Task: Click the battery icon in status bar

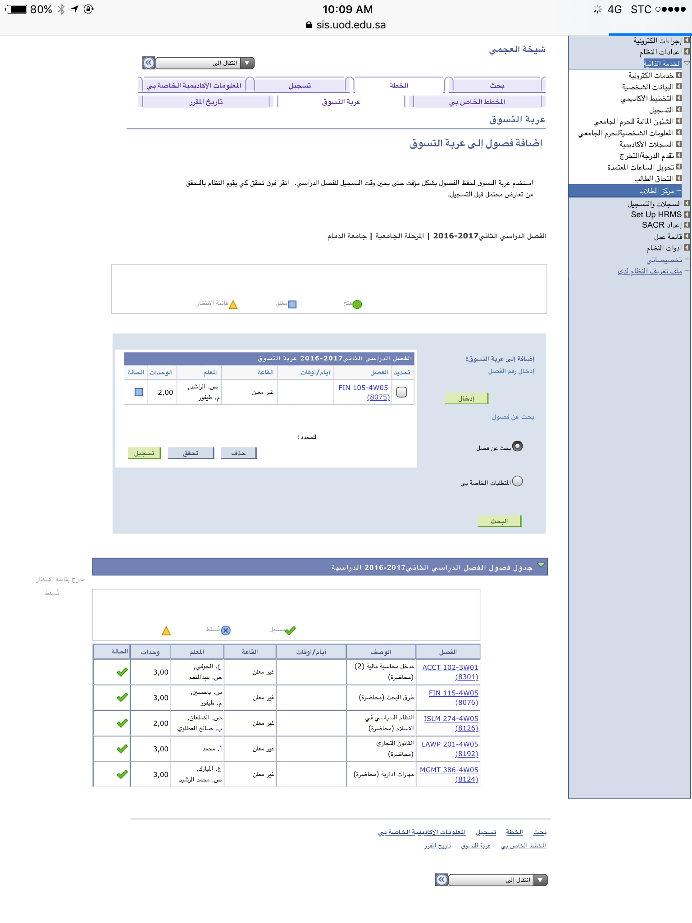Action: [x=16, y=9]
